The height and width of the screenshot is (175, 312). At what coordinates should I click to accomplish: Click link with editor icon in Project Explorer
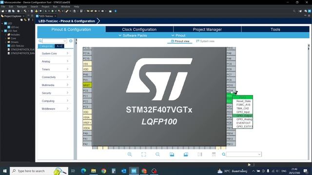[x=25, y=20]
